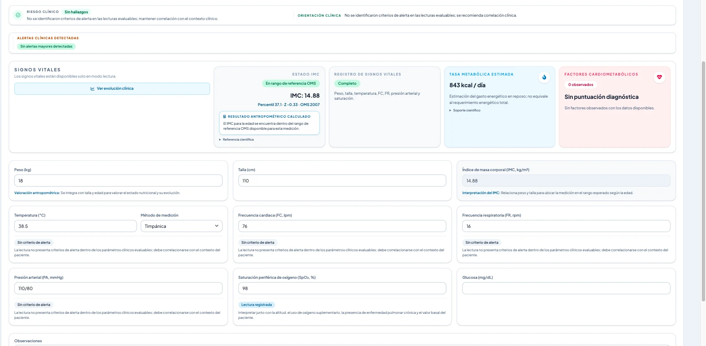The width and height of the screenshot is (706, 346).
Task: Click the Talla (cm) input field
Action: [342, 181]
